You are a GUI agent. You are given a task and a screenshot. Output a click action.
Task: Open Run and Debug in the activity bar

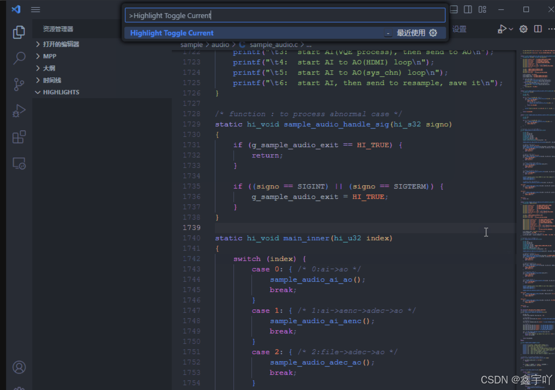[x=19, y=110]
